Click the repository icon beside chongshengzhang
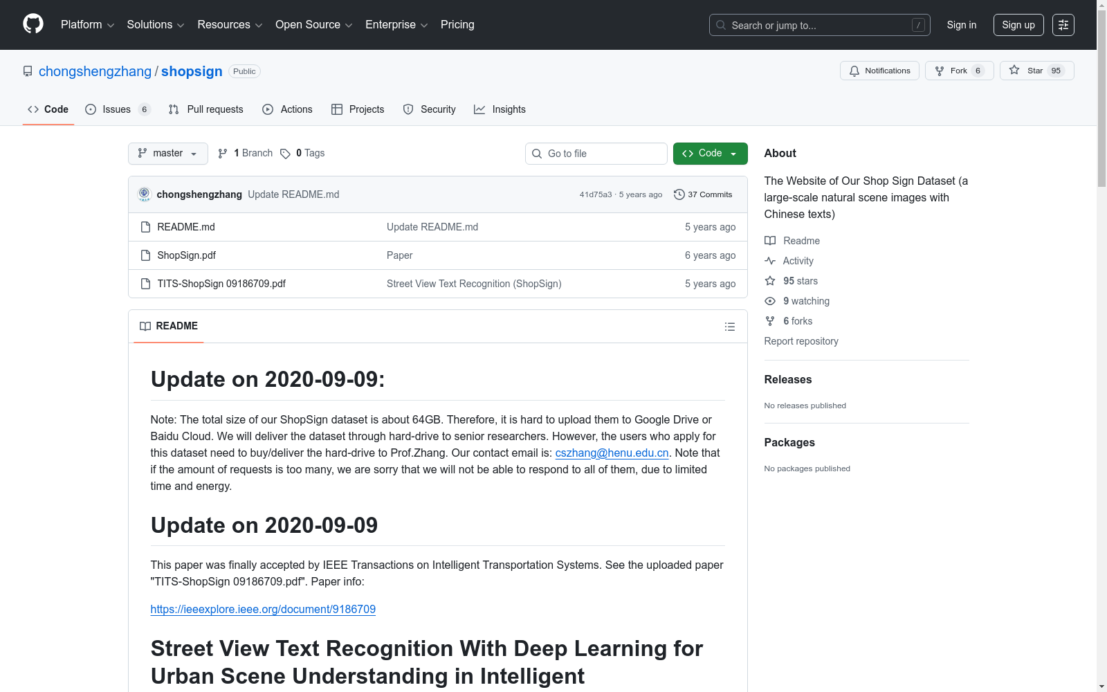1107x692 pixels. pos(28,71)
